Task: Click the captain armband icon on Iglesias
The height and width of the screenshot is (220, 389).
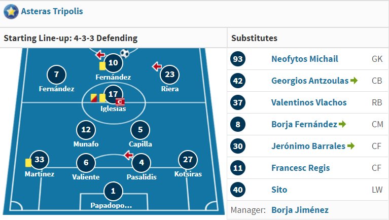Action: 120,102
